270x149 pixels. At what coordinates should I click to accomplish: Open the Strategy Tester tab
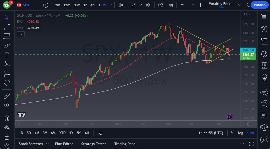(93, 144)
